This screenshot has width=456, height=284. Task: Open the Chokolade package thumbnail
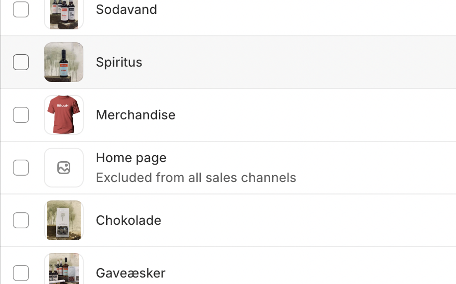pyautogui.click(x=64, y=220)
